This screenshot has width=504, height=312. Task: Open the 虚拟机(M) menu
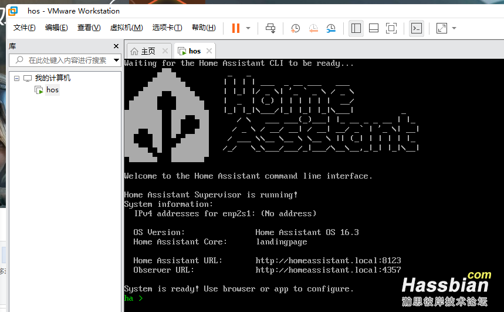coord(126,28)
